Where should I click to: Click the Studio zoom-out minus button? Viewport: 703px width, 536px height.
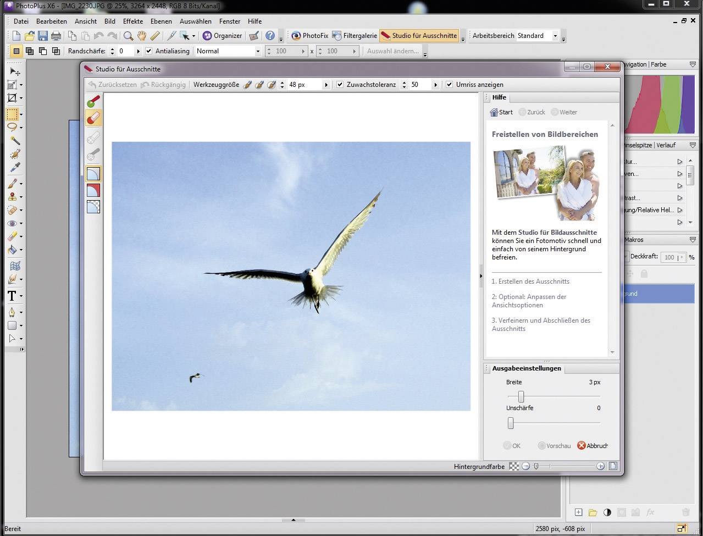[x=526, y=466]
